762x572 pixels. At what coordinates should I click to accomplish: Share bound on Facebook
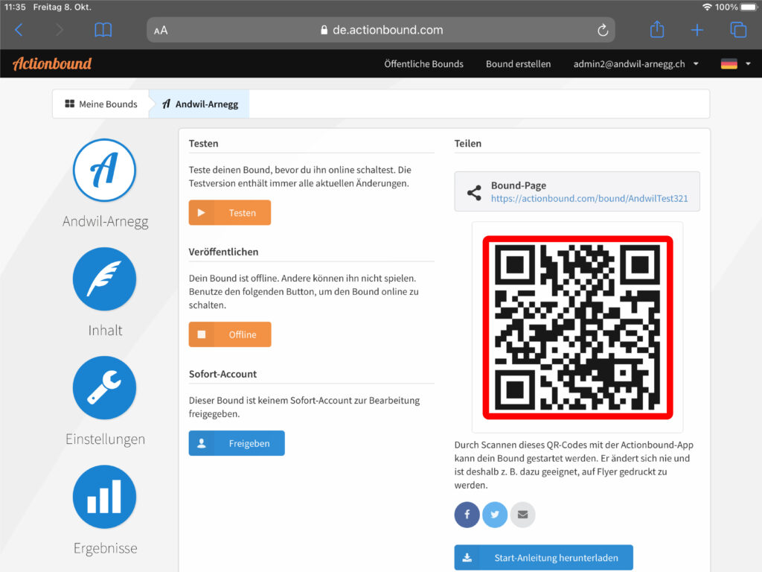tap(467, 515)
